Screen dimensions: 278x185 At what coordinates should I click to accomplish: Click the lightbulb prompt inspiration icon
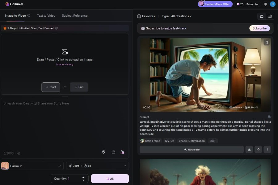tap(103, 152)
